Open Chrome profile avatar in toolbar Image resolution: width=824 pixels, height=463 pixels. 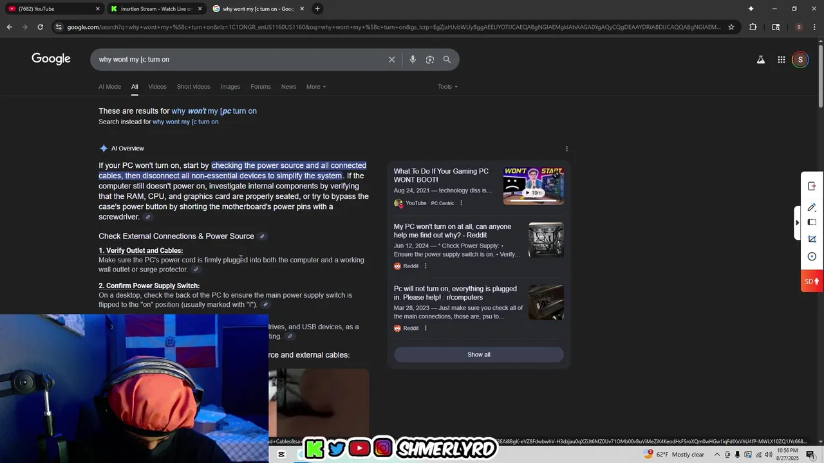(799, 27)
